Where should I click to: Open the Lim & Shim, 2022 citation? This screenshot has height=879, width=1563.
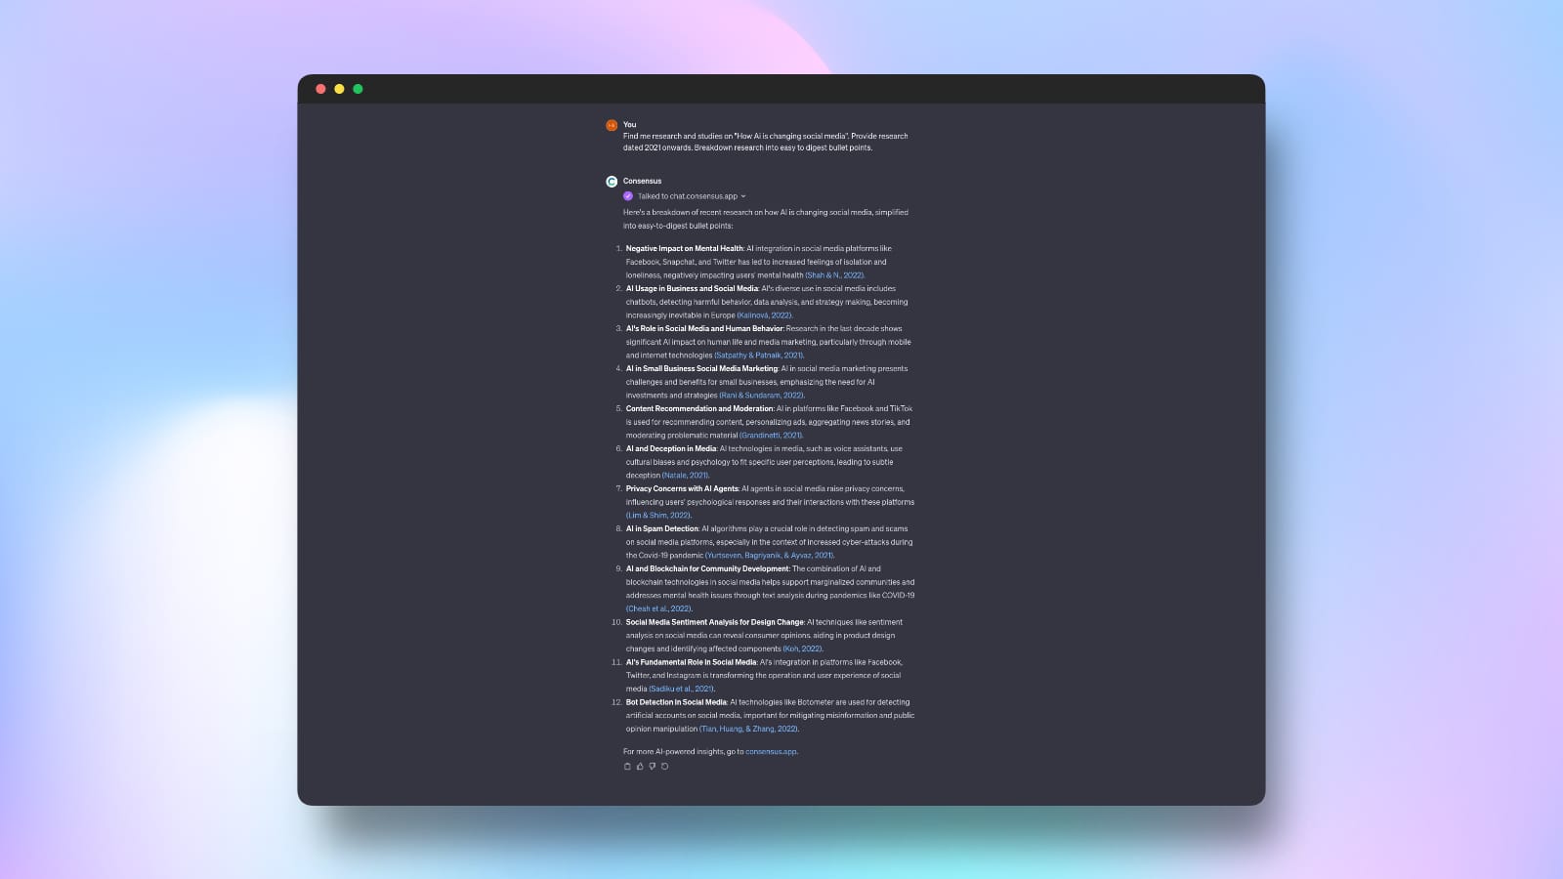(x=658, y=516)
